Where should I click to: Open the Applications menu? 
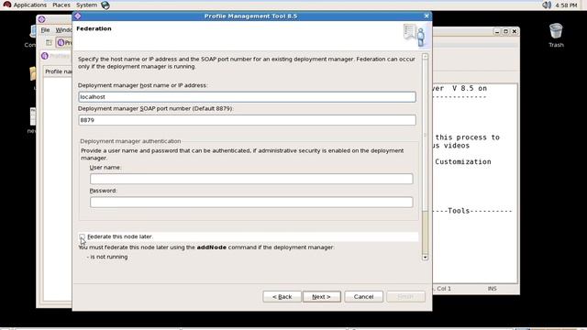point(29,5)
